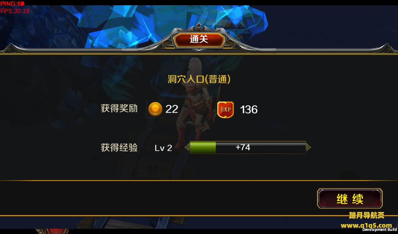The image size is (398, 234).
Task: Click the +74 experience gain text
Action: pos(243,147)
